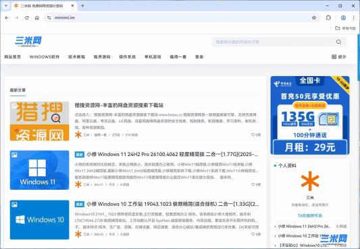The height and width of the screenshot is (249, 360).
Task: Close the 三米网 browser tab
Action: click(x=72, y=6)
